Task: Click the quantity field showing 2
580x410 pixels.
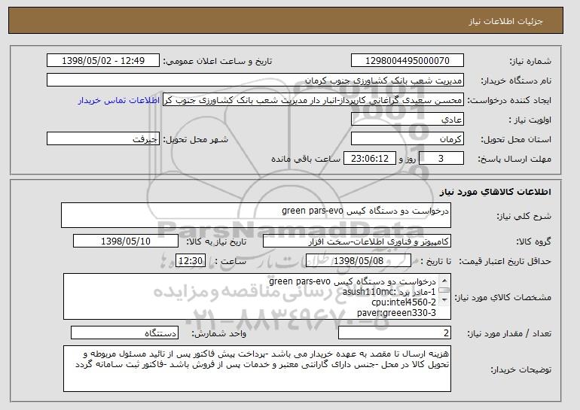Action: click(x=395, y=333)
